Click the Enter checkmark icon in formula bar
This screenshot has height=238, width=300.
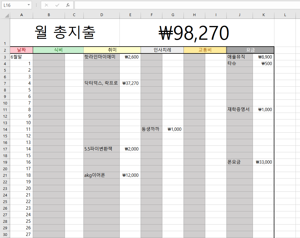point(57,5)
